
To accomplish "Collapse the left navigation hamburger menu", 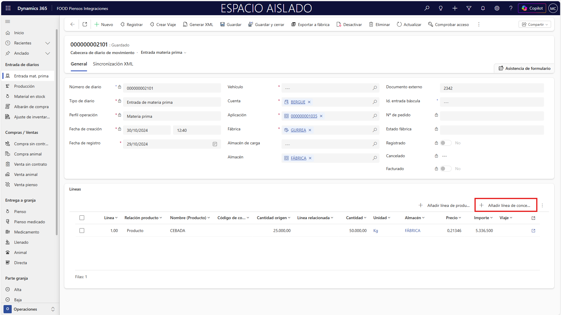I will 8,22.
